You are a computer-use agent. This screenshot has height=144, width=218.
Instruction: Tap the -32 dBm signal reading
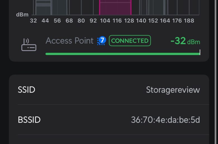coord(185,41)
